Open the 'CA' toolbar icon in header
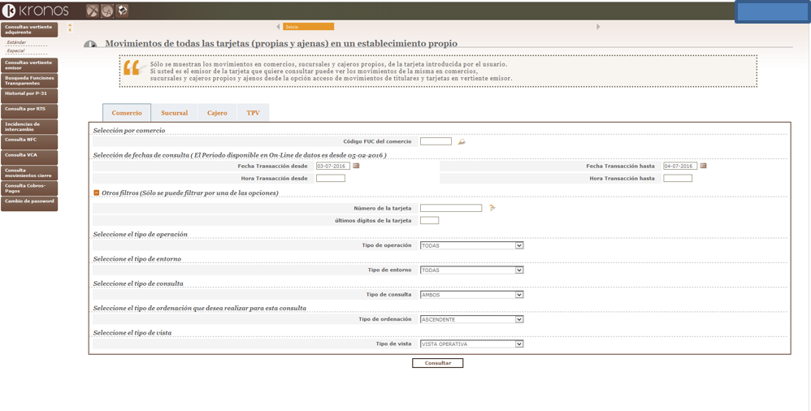The image size is (811, 411). (x=107, y=11)
